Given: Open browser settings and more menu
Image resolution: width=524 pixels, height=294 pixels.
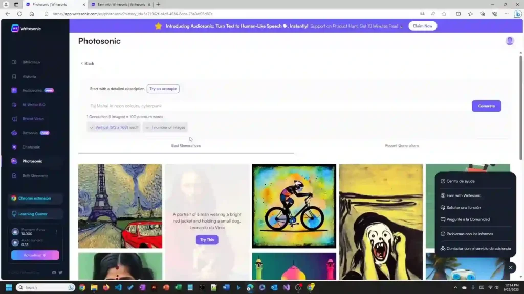Looking at the screenshot, I should point(506,14).
